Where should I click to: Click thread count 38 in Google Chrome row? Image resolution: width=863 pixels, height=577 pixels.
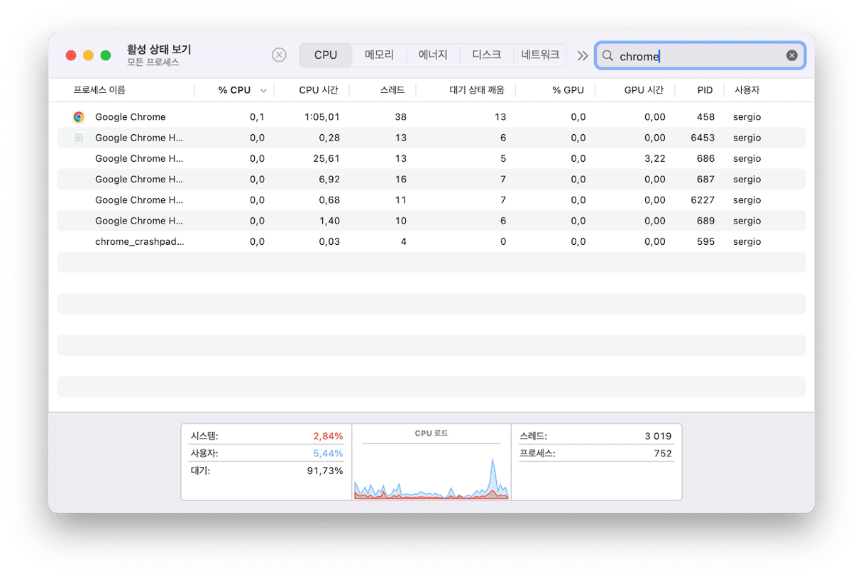click(x=400, y=117)
